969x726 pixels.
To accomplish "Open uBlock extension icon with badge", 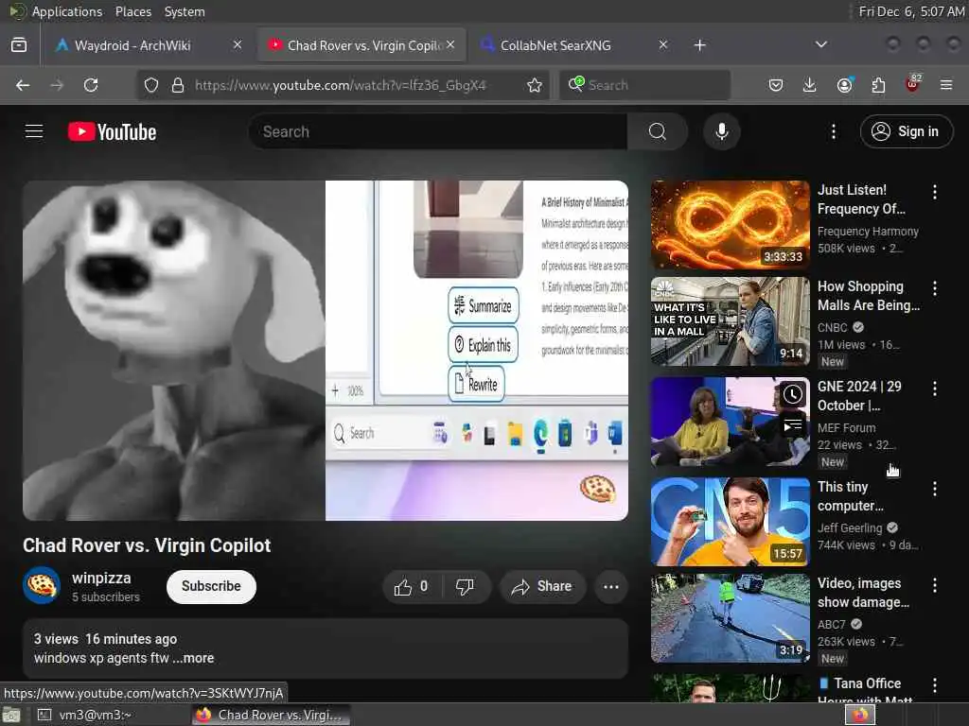I will (x=913, y=83).
